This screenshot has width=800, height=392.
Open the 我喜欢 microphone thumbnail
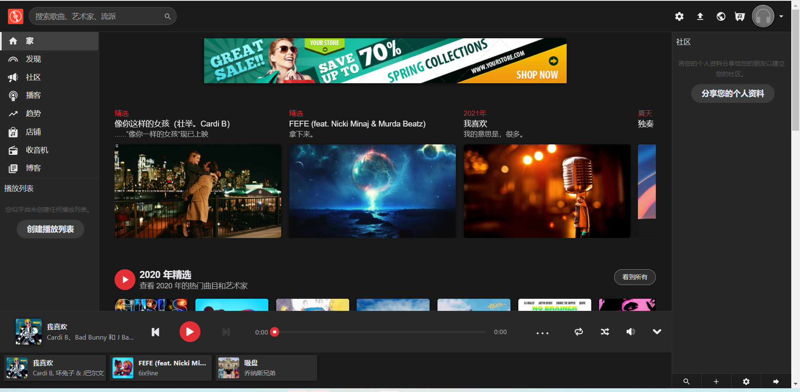(547, 191)
